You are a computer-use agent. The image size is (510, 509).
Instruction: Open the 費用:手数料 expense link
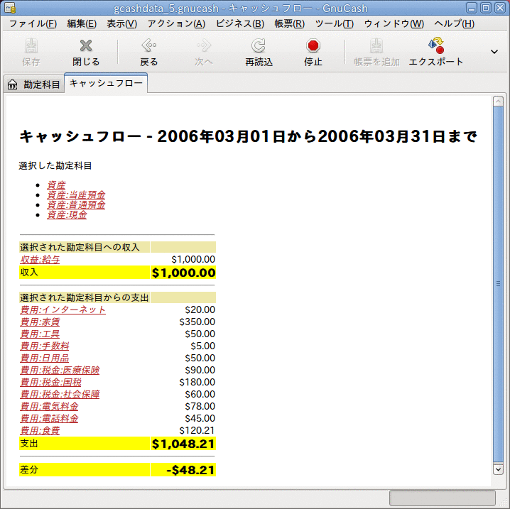pyautogui.click(x=45, y=346)
